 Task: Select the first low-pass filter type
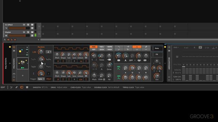[119, 47]
